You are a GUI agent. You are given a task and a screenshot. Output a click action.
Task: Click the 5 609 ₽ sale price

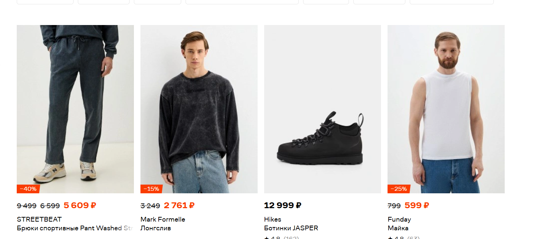click(x=80, y=206)
